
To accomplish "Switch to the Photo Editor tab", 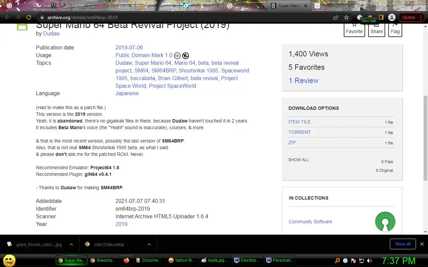I will point(201,6).
